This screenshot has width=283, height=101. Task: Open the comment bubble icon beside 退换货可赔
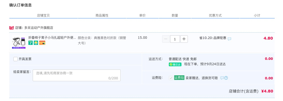pos(222,78)
